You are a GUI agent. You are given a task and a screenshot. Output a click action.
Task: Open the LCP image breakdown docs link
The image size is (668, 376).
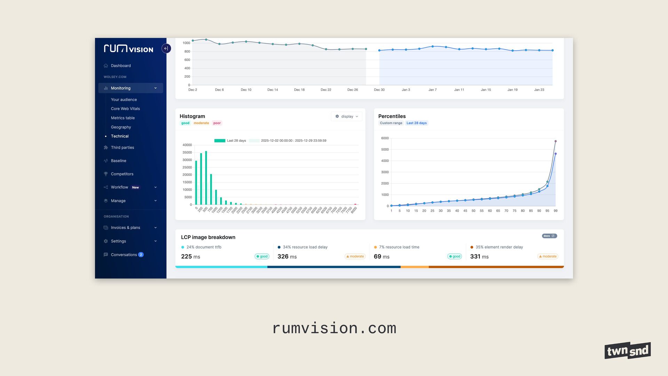click(x=549, y=236)
